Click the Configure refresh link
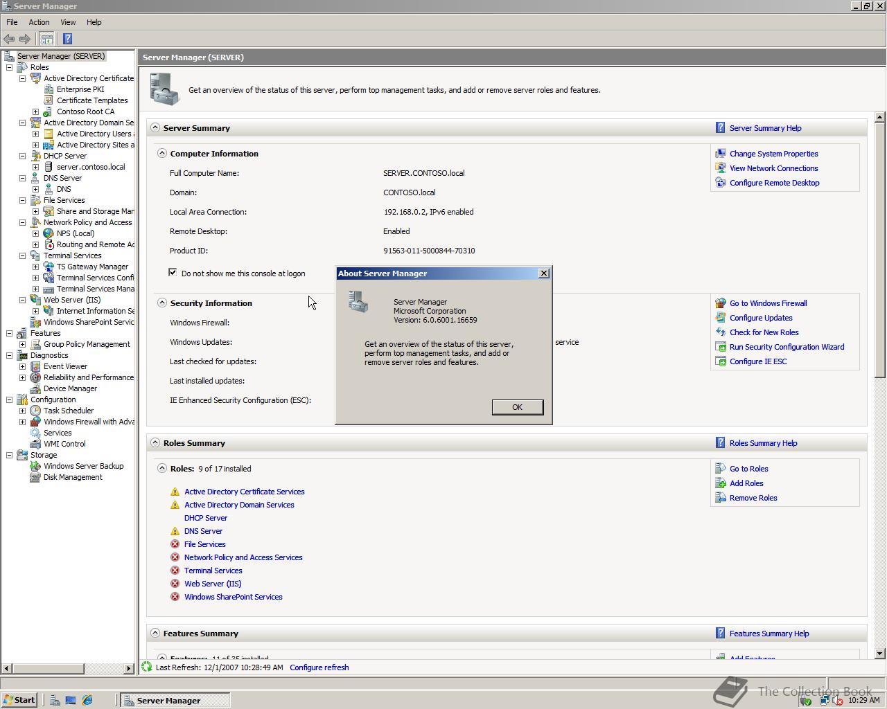887x709 pixels. 319,667
